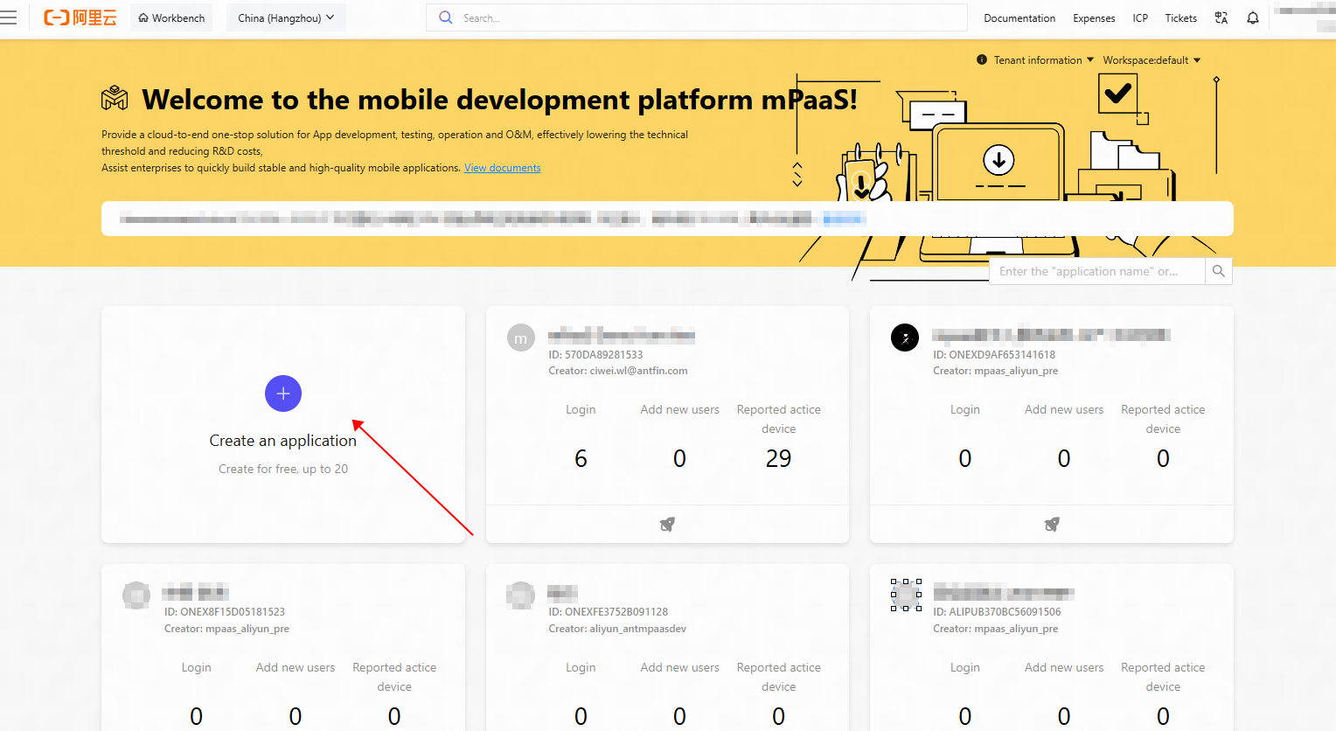Go to Alibaba Cloud logo home
This screenshot has height=731, width=1336.
tap(80, 17)
